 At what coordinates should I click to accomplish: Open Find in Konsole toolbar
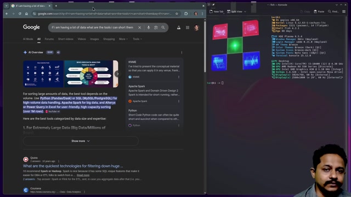tap(333, 11)
